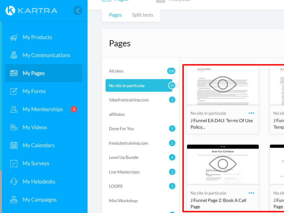Click the 108 count badge for All sites
Screen dimensions: 284x213
171,71
